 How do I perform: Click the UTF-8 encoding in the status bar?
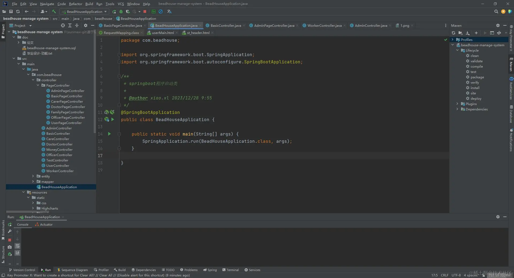(x=456, y=275)
